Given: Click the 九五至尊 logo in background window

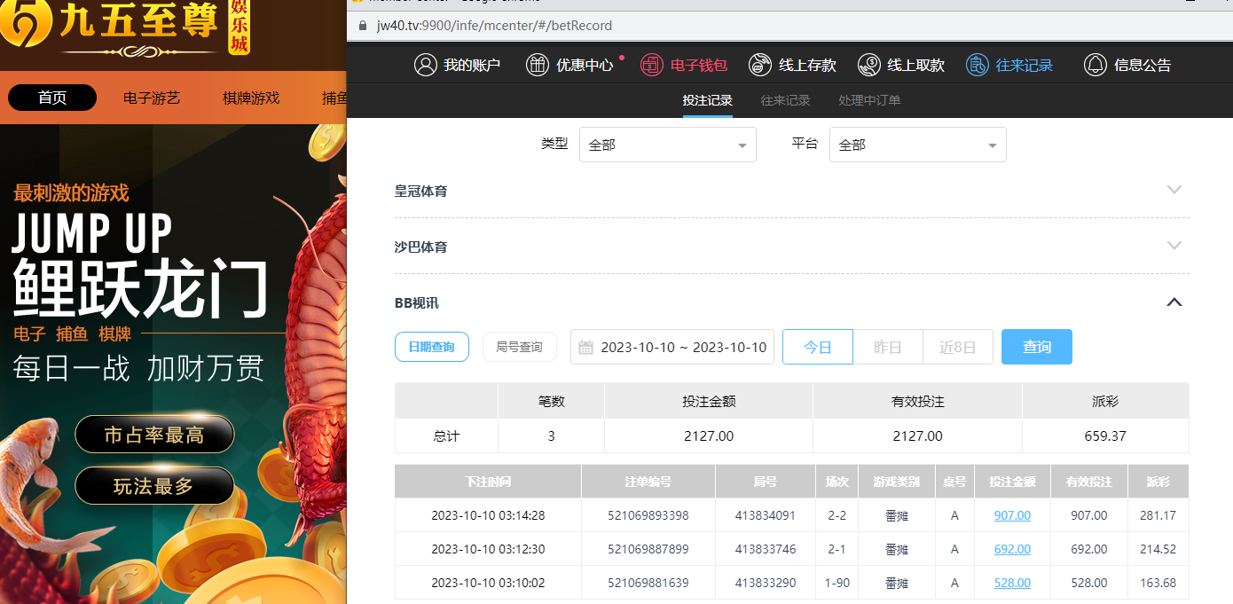Looking at the screenshot, I should [124, 27].
